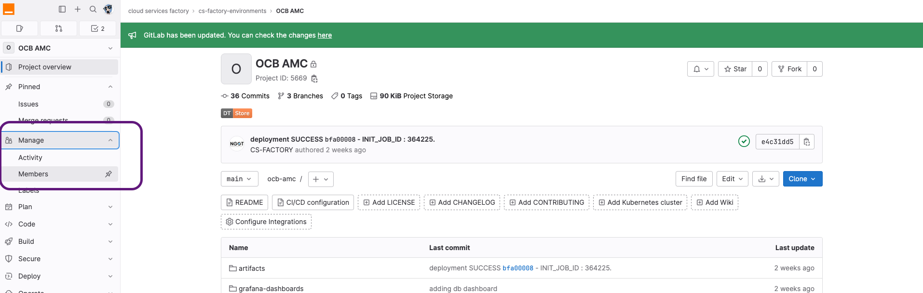Toggle the sidebar collapse icon
This screenshot has width=923, height=293.
(x=62, y=9)
